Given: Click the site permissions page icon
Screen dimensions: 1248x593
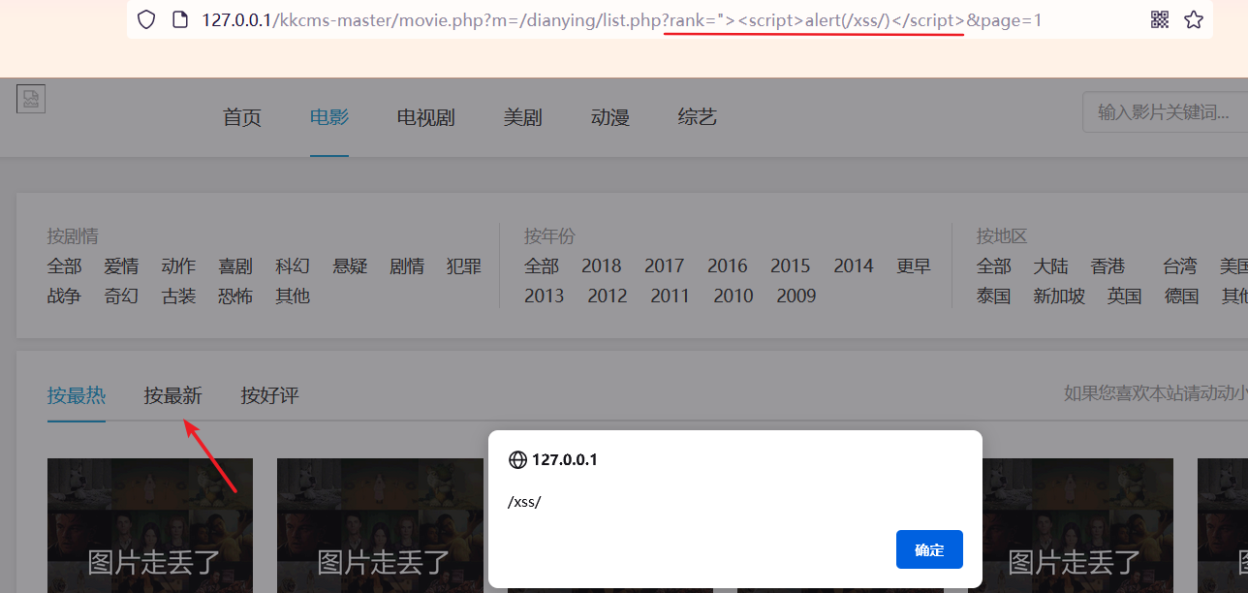Looking at the screenshot, I should 180,18.
